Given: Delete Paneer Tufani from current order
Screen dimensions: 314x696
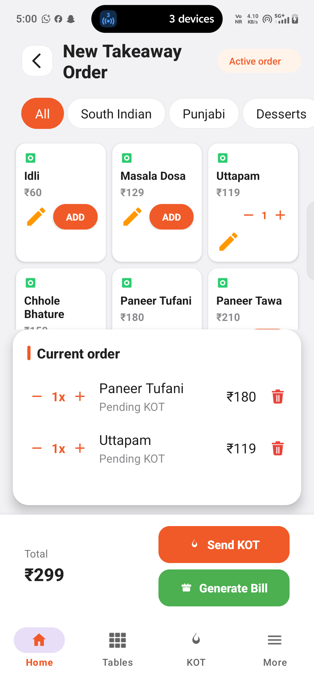Looking at the screenshot, I should click(x=278, y=397).
